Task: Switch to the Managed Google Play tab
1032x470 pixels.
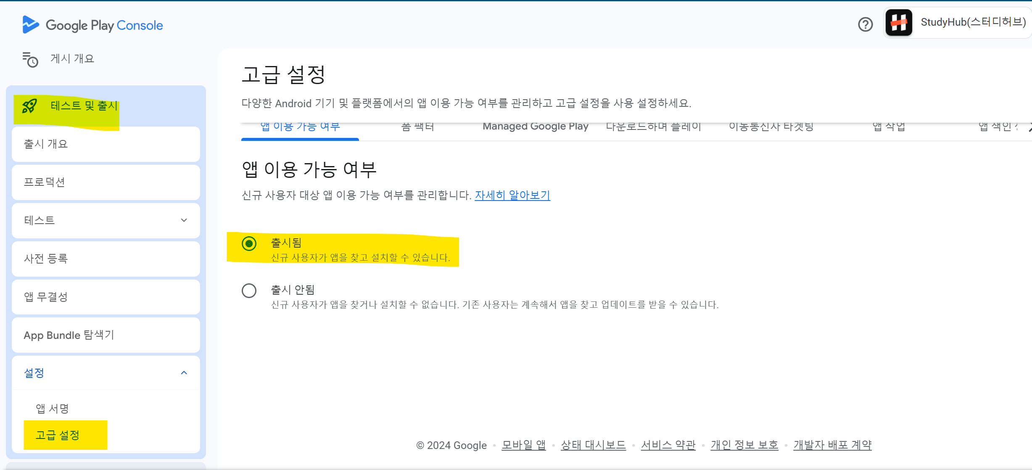Action: (535, 127)
